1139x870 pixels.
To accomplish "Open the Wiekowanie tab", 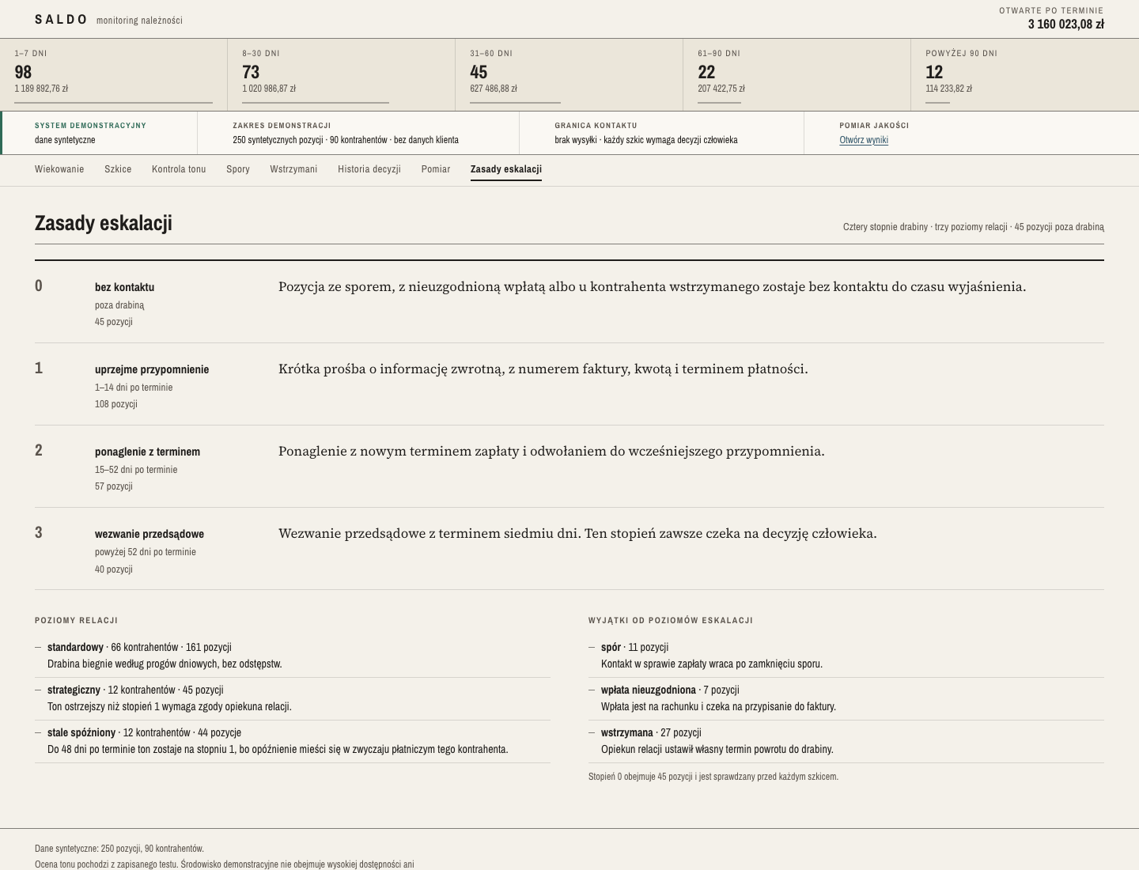I will coord(59,169).
